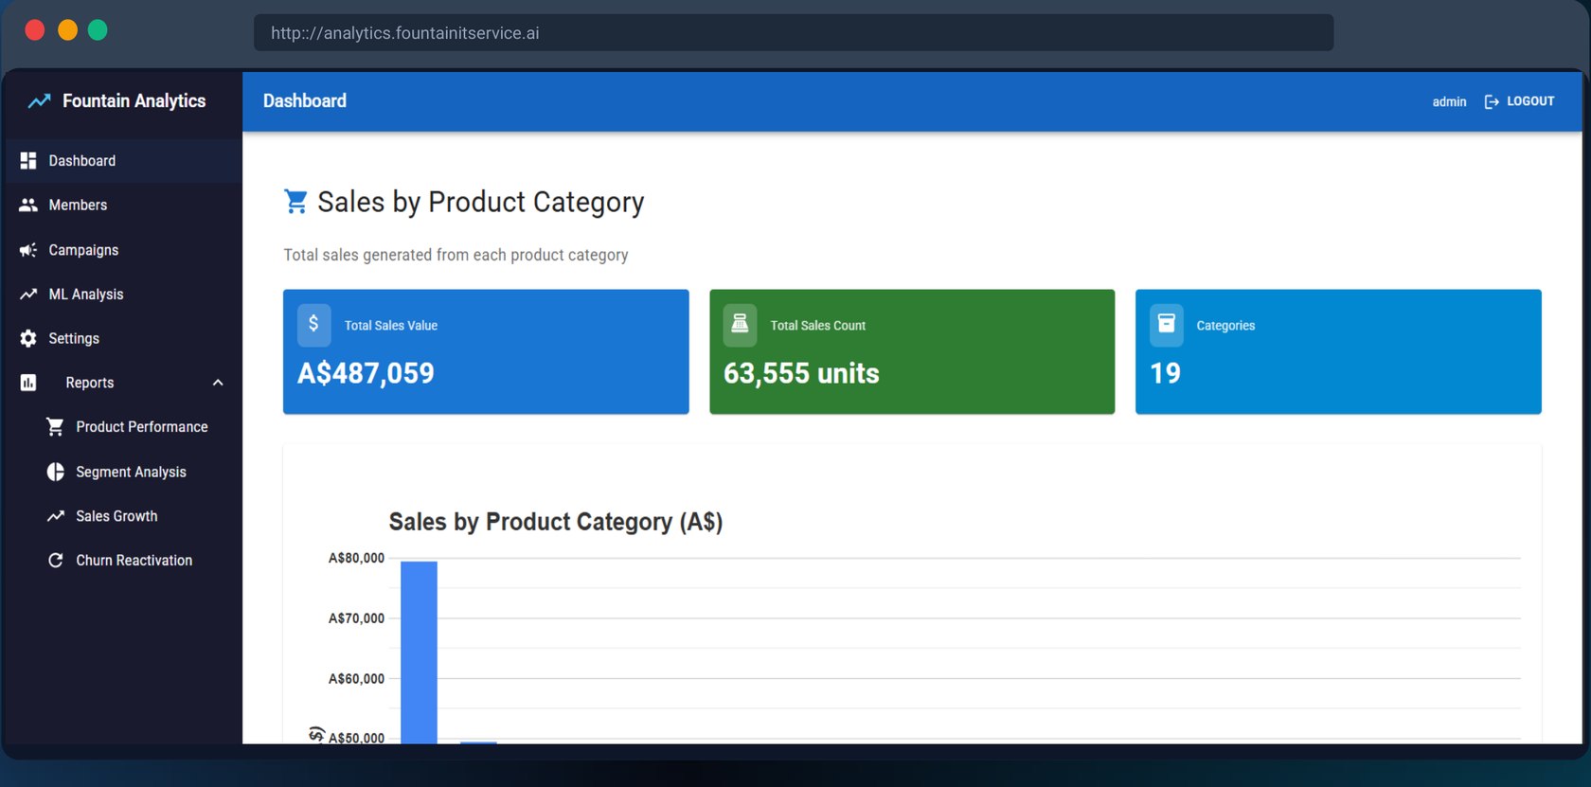
Task: Click the 63,555 units value
Action: click(x=801, y=373)
